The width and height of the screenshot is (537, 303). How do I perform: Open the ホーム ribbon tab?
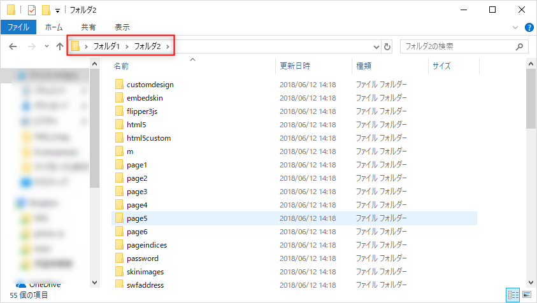coord(54,27)
